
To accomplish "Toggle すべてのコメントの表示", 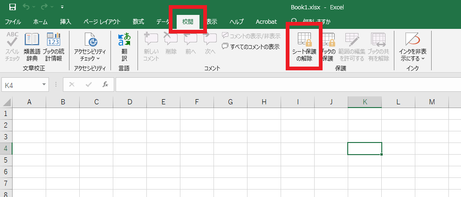I will click(250, 47).
